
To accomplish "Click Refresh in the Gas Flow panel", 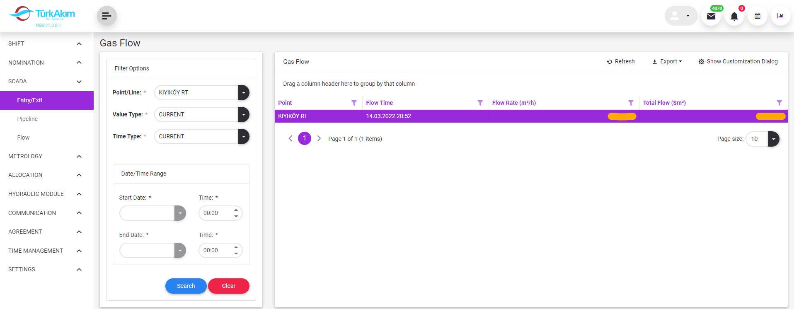I will [621, 61].
